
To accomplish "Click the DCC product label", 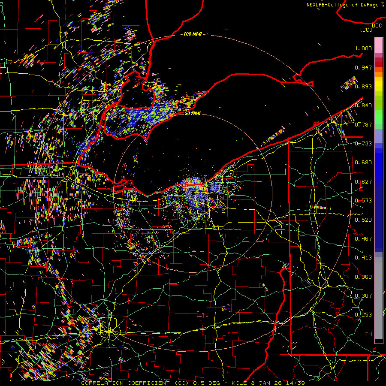I will pyautogui.click(x=377, y=26).
